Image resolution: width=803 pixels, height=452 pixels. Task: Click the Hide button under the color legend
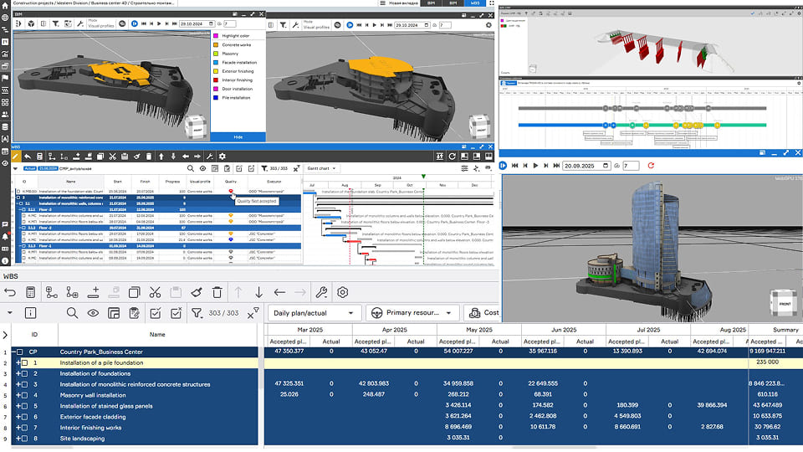(238, 136)
